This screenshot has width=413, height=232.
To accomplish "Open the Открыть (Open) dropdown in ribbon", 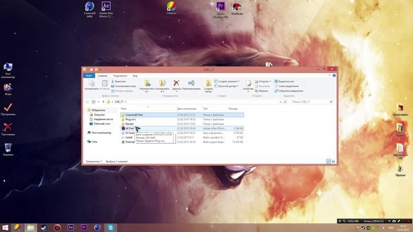I will click(263, 82).
